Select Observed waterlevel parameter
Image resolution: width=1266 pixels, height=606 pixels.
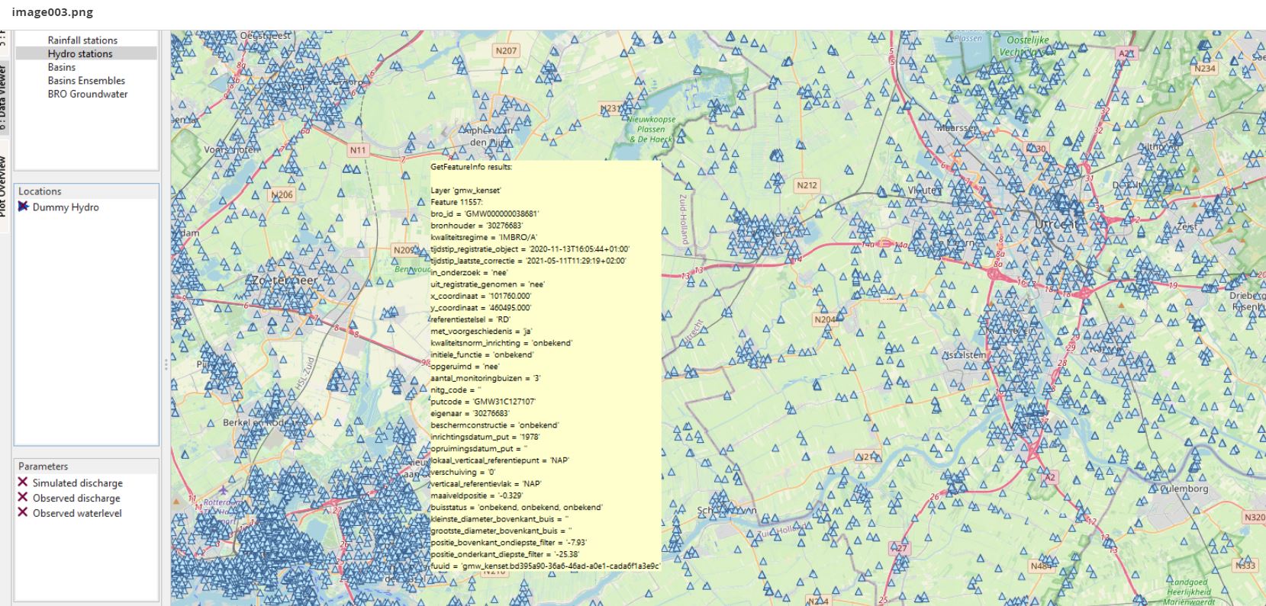click(77, 513)
